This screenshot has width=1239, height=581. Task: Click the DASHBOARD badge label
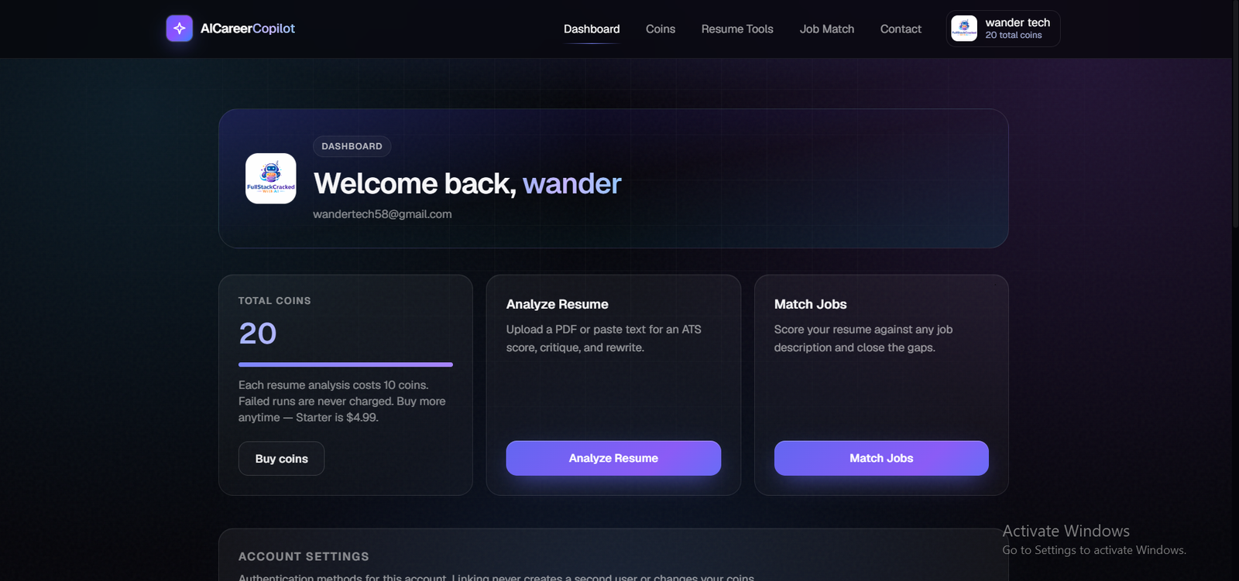coord(352,146)
